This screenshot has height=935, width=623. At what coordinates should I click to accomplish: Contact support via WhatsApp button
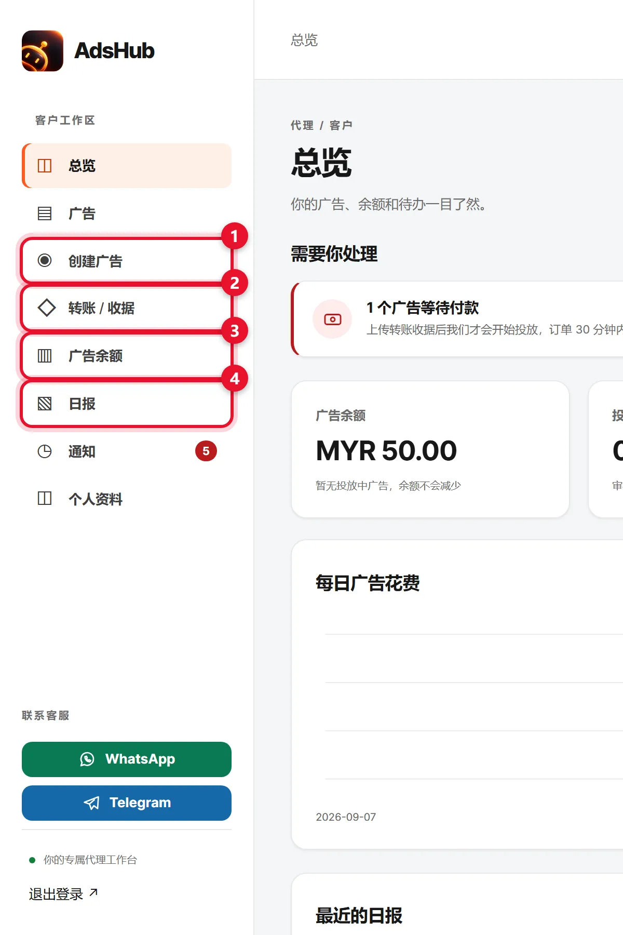click(127, 759)
